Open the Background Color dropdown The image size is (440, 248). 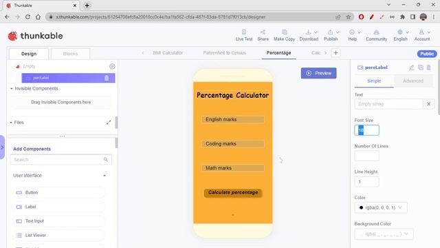click(384, 234)
